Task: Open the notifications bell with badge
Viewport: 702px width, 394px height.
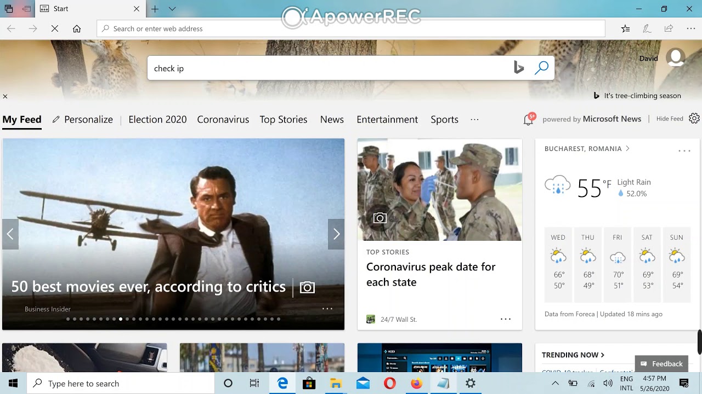Action: pyautogui.click(x=529, y=119)
